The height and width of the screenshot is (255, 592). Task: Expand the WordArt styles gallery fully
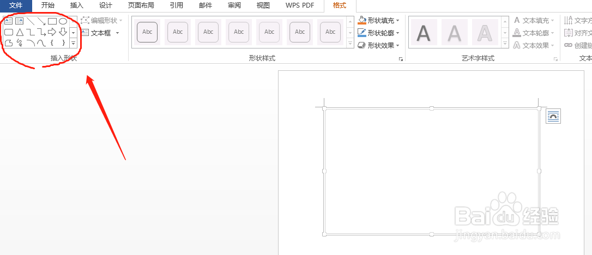505,44
